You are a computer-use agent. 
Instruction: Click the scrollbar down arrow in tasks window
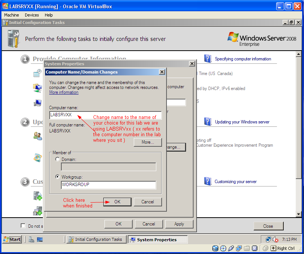(299, 214)
